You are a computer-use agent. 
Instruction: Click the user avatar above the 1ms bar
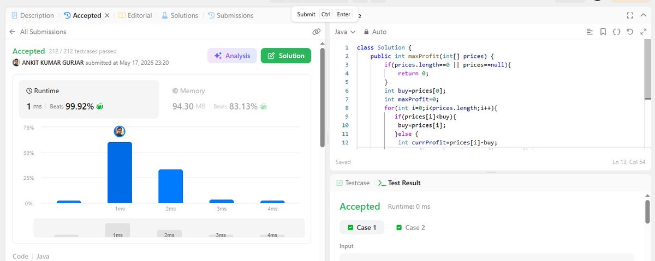[x=120, y=131]
